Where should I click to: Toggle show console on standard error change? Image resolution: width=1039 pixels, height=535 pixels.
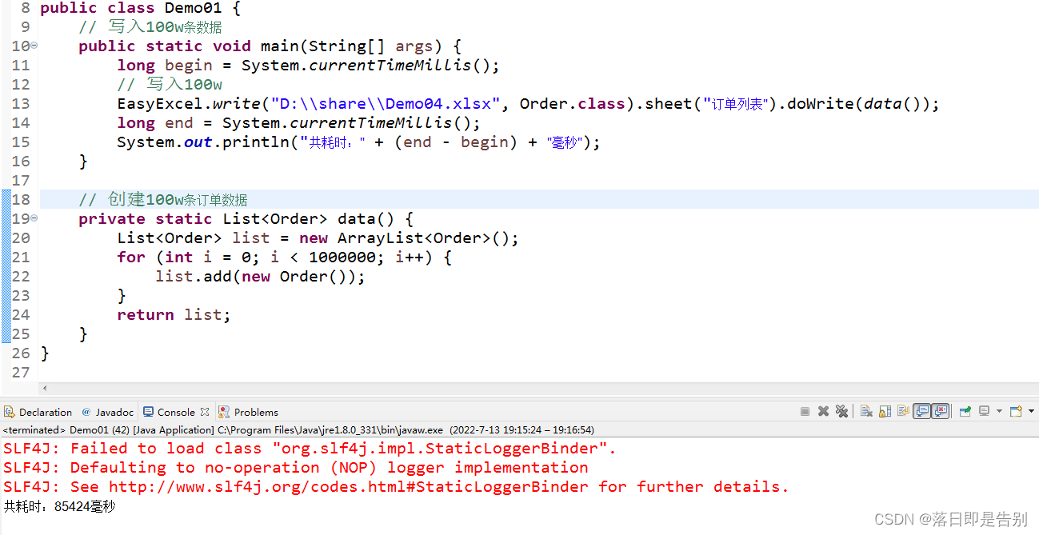[941, 411]
